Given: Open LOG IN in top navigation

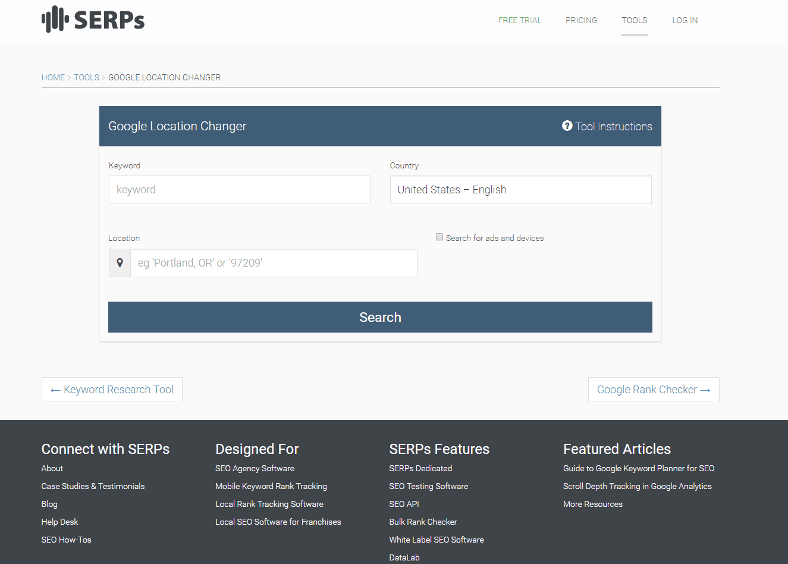Looking at the screenshot, I should (x=685, y=20).
